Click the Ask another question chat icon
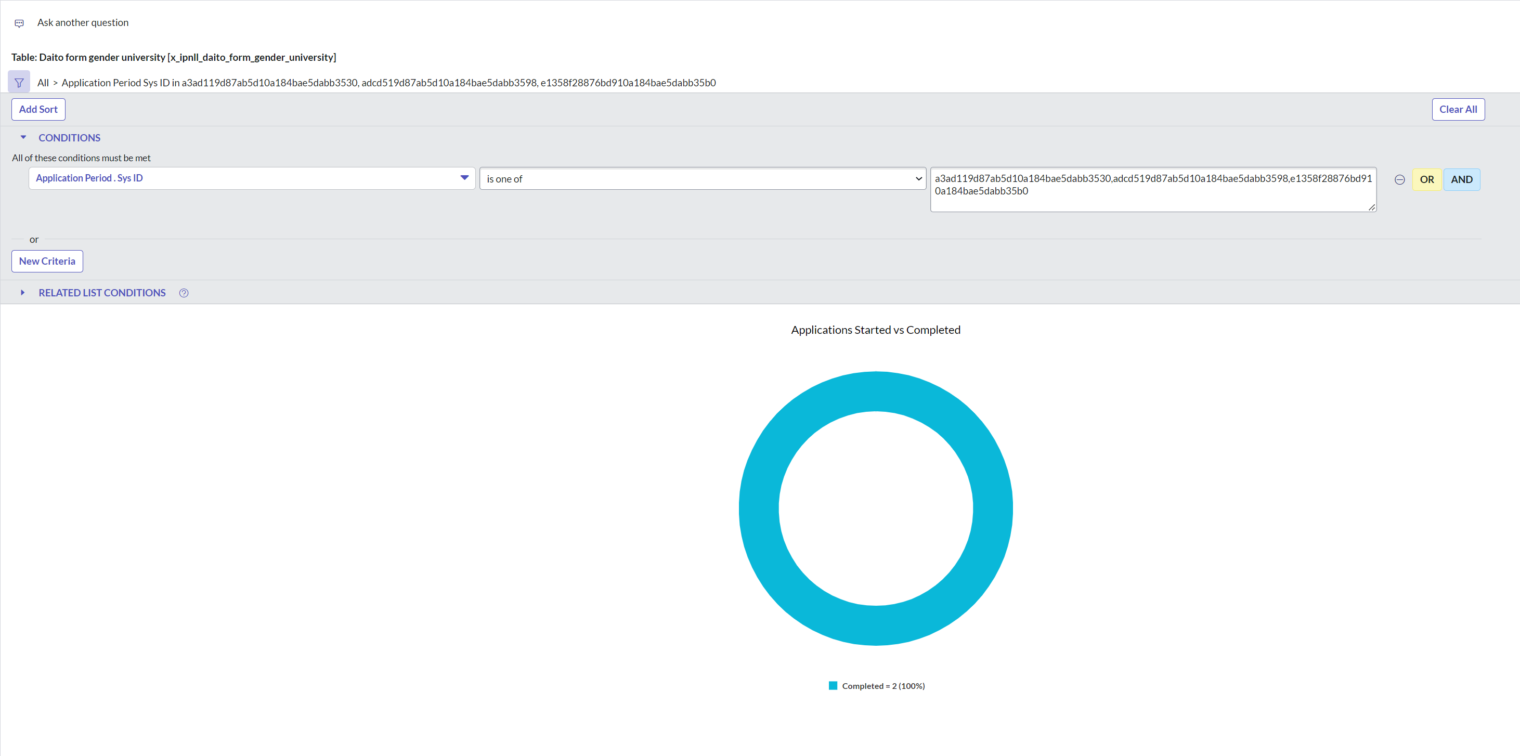This screenshot has height=756, width=1520. click(19, 23)
